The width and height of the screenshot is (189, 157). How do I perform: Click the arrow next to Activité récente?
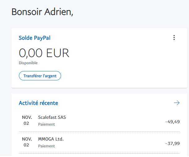tap(177, 103)
